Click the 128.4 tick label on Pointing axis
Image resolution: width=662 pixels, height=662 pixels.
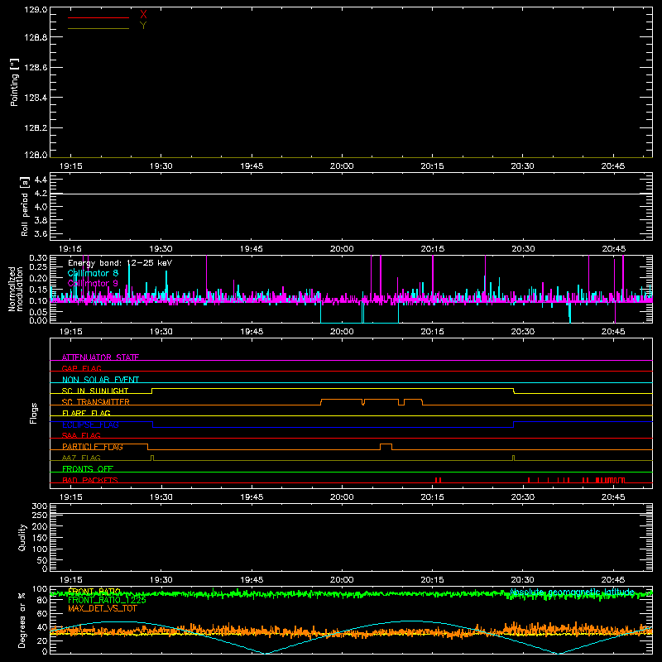click(36, 98)
